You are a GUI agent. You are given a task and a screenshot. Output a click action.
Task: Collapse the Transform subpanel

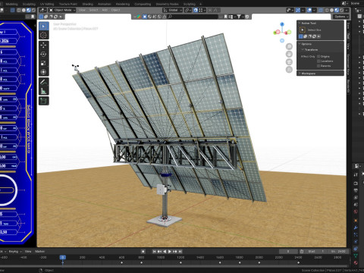303,50
